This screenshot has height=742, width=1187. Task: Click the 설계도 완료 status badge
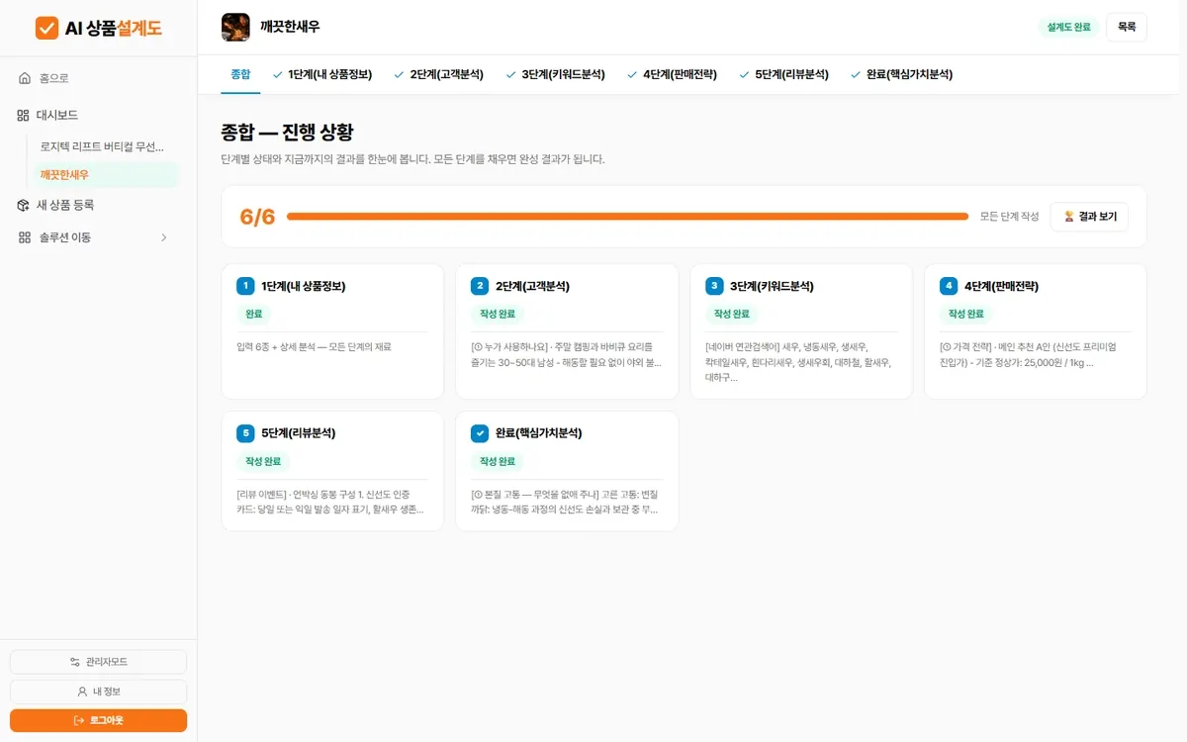(x=1068, y=27)
